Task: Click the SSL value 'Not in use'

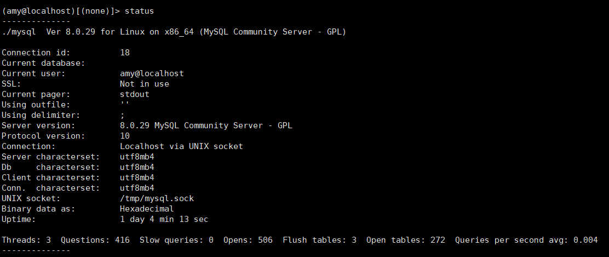Action: tap(144, 84)
